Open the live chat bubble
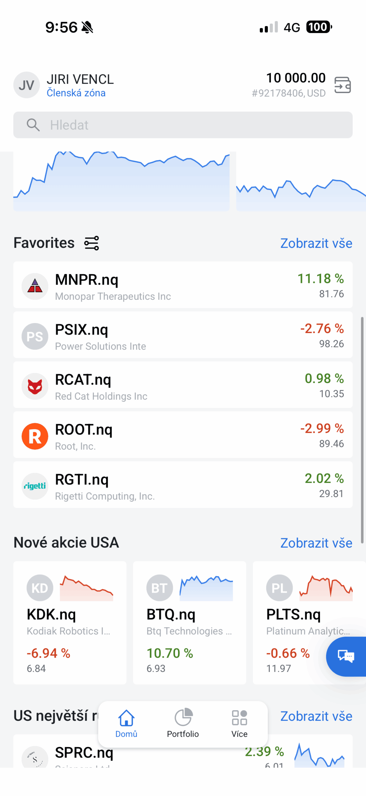Image resolution: width=366 pixels, height=796 pixels. [x=346, y=656]
